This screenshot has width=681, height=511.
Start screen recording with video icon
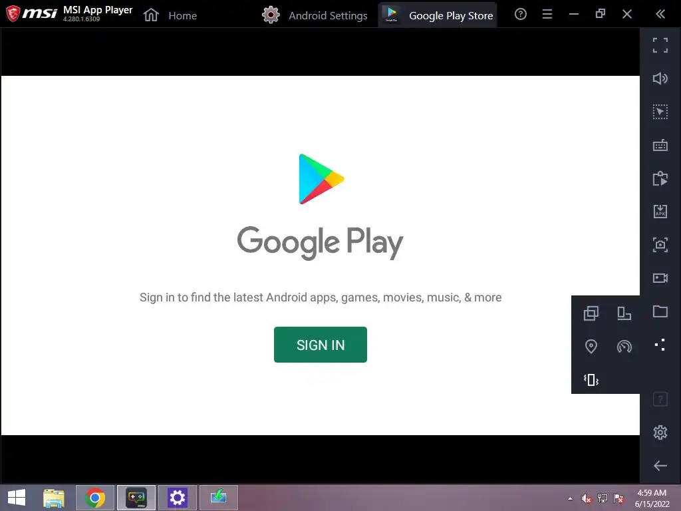(x=660, y=278)
